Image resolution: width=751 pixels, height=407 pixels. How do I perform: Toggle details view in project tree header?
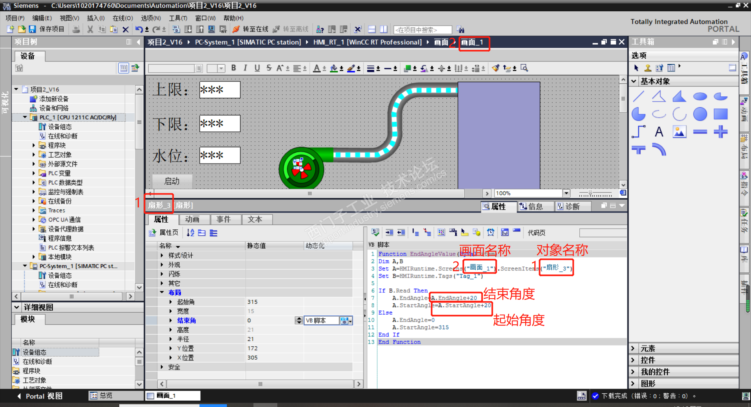[124, 68]
